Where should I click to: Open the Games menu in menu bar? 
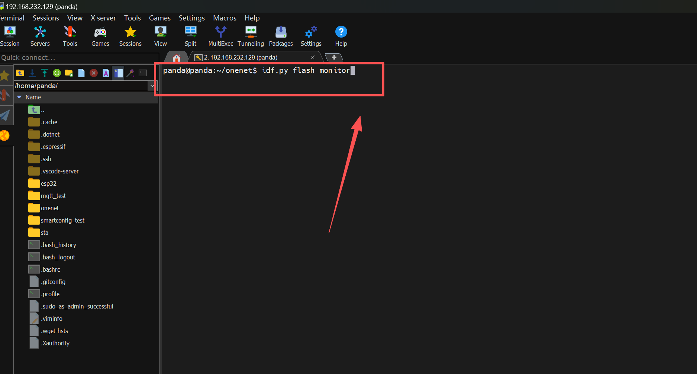point(159,18)
